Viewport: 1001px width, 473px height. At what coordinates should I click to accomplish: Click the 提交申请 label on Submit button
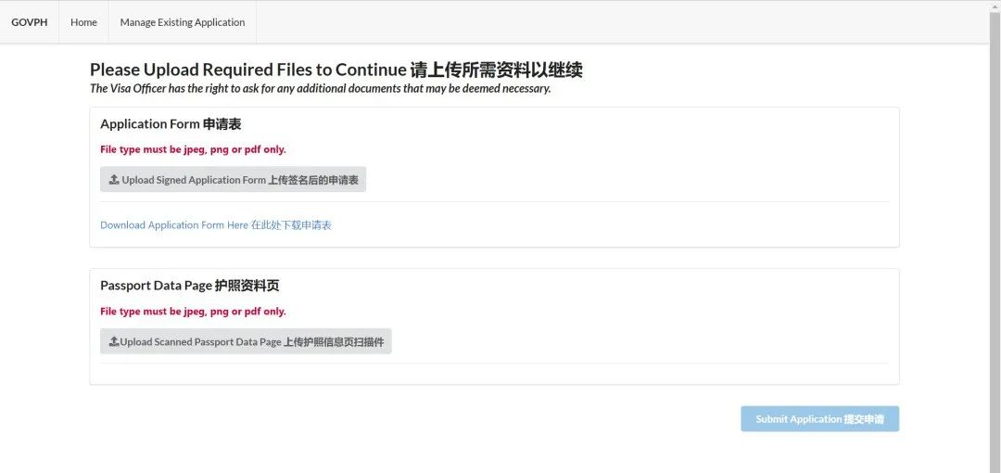tap(863, 419)
